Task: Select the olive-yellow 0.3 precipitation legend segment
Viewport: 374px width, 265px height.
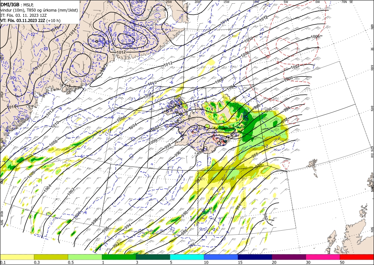Action: coord(51,257)
